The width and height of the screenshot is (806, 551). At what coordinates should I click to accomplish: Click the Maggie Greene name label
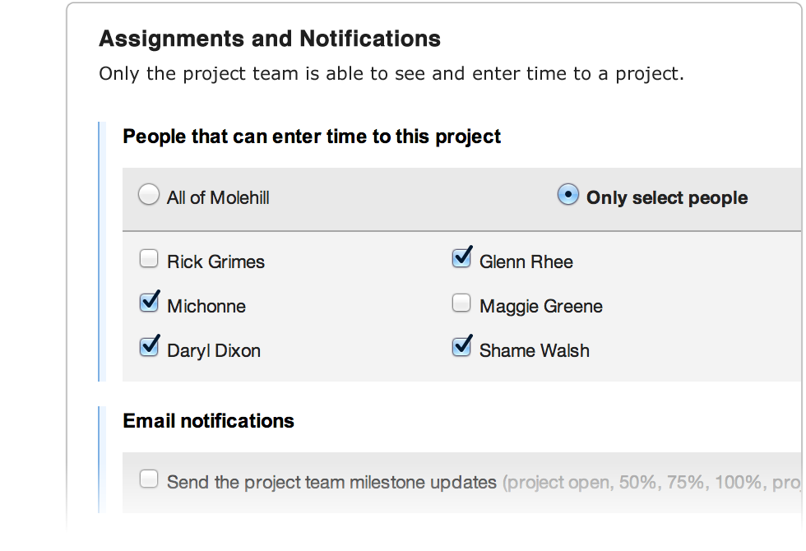click(540, 306)
